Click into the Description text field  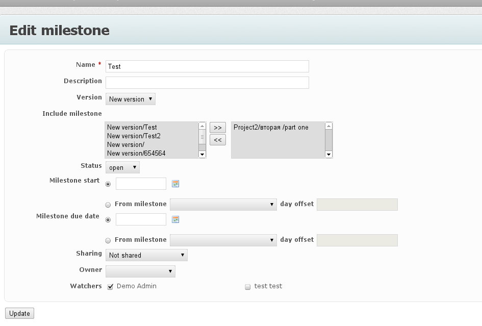coord(207,83)
